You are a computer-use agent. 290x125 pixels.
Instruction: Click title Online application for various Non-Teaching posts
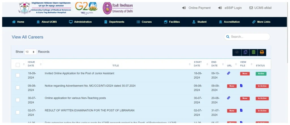pos(75,98)
